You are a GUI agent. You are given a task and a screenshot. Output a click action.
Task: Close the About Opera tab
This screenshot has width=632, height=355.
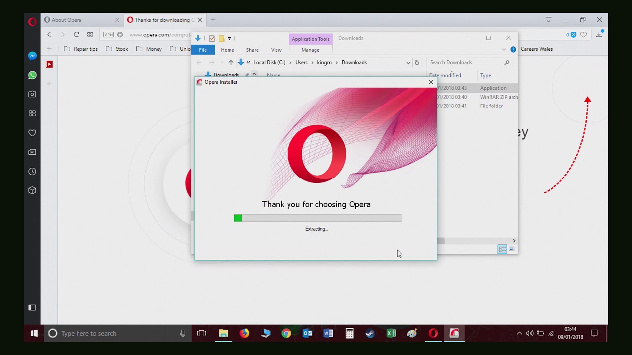(x=117, y=20)
